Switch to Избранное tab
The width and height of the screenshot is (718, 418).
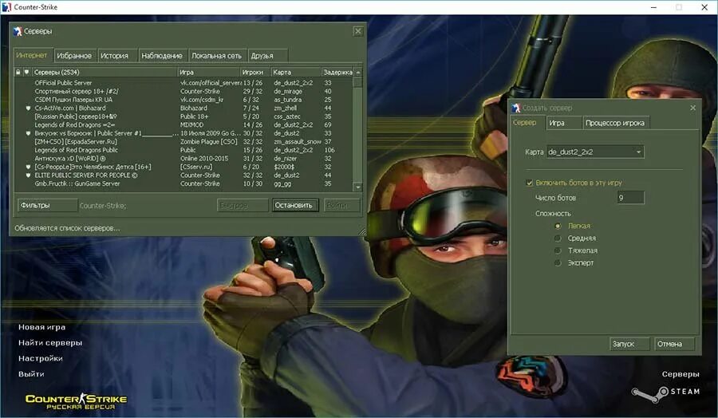click(x=74, y=55)
